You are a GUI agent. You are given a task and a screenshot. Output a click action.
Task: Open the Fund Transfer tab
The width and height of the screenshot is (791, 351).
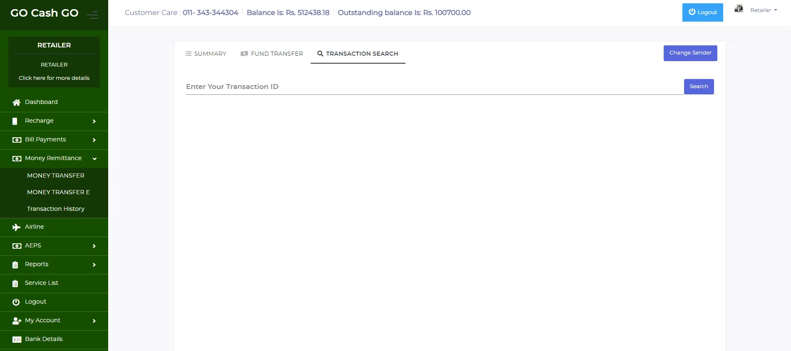coord(272,54)
